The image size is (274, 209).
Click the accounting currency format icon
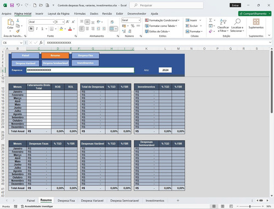(124, 26)
